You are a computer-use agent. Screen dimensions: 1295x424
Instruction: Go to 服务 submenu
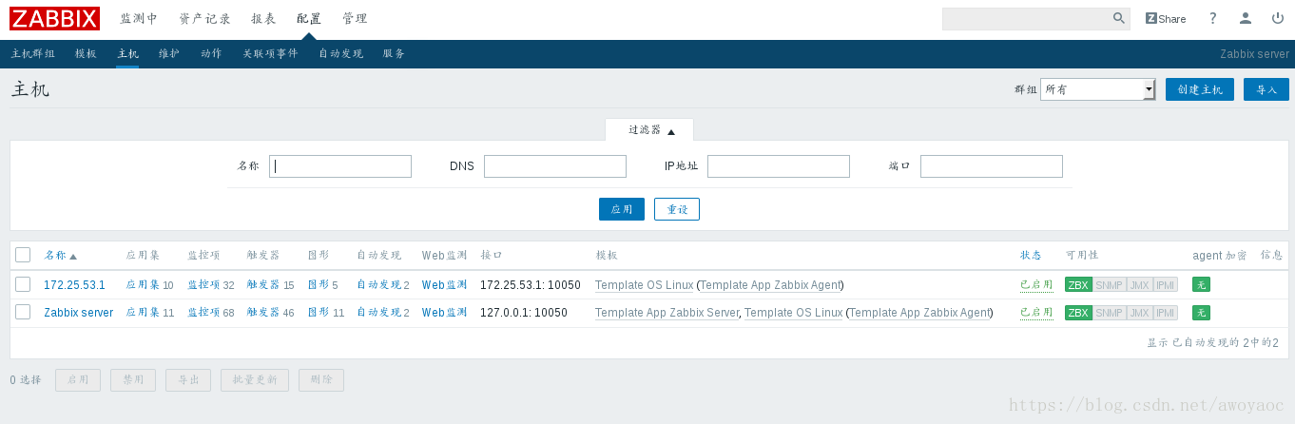tap(394, 54)
